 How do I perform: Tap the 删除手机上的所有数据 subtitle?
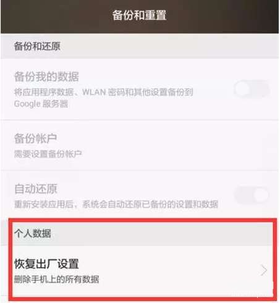(x=57, y=279)
